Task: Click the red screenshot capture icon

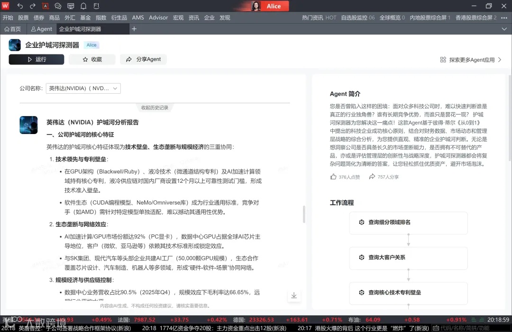Action: (x=46, y=6)
